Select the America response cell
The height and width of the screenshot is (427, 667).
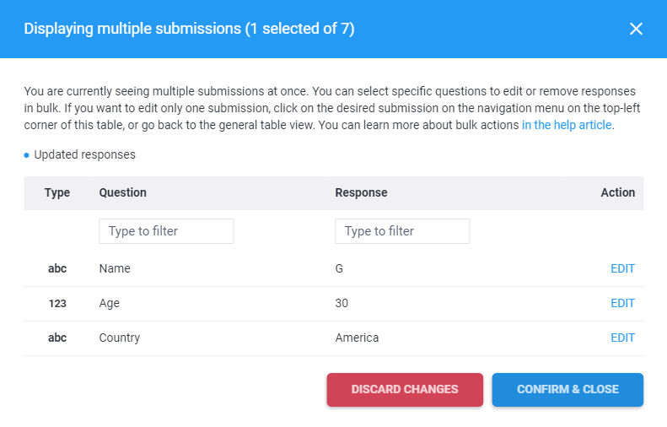357,338
